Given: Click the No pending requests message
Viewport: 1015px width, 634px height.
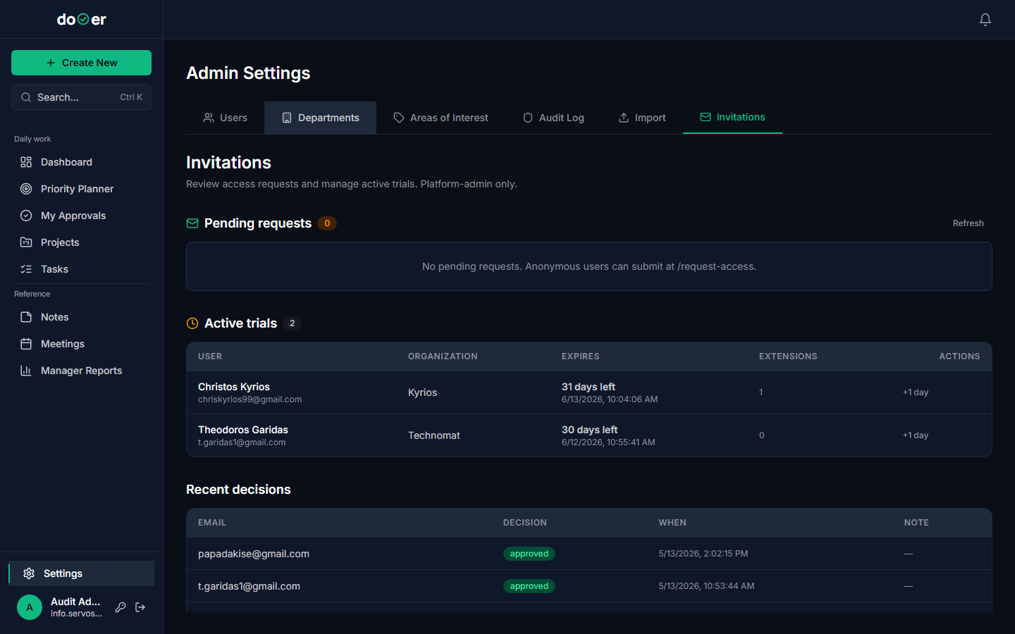Looking at the screenshot, I should [589, 266].
